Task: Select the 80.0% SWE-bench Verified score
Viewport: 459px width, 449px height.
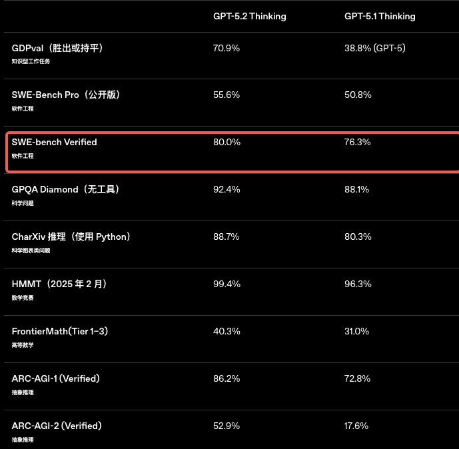Action: (227, 142)
